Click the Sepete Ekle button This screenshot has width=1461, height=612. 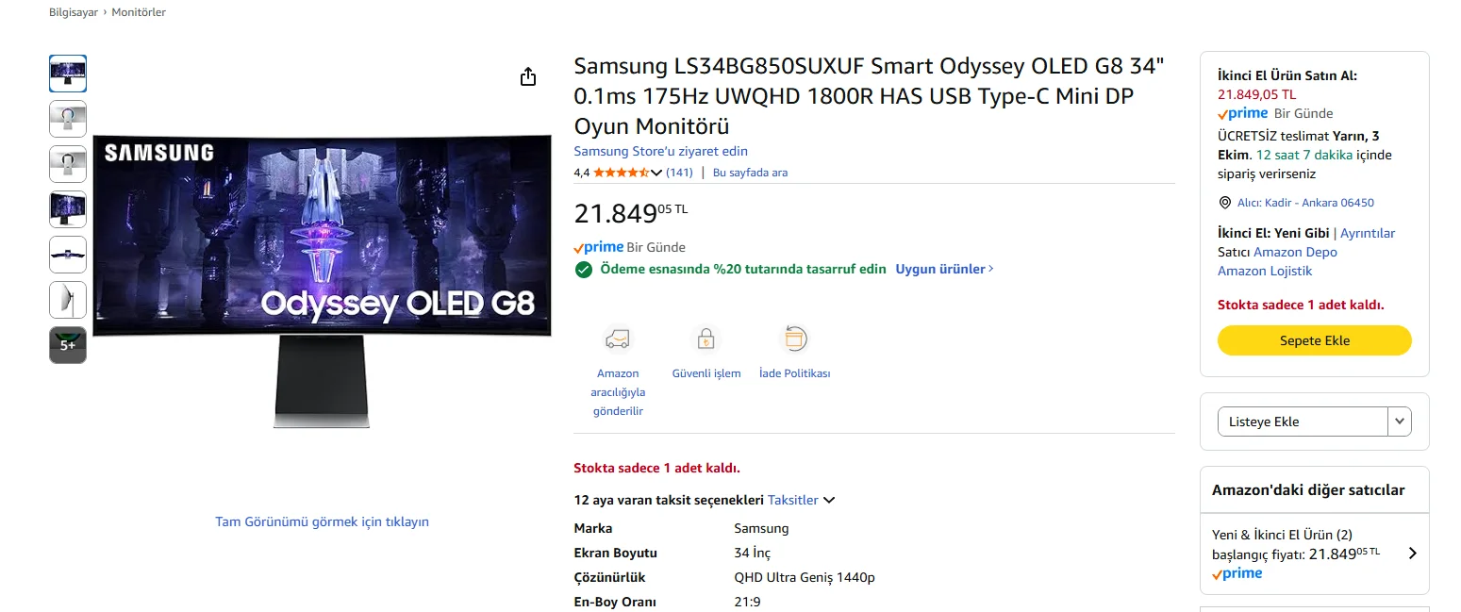click(x=1314, y=340)
